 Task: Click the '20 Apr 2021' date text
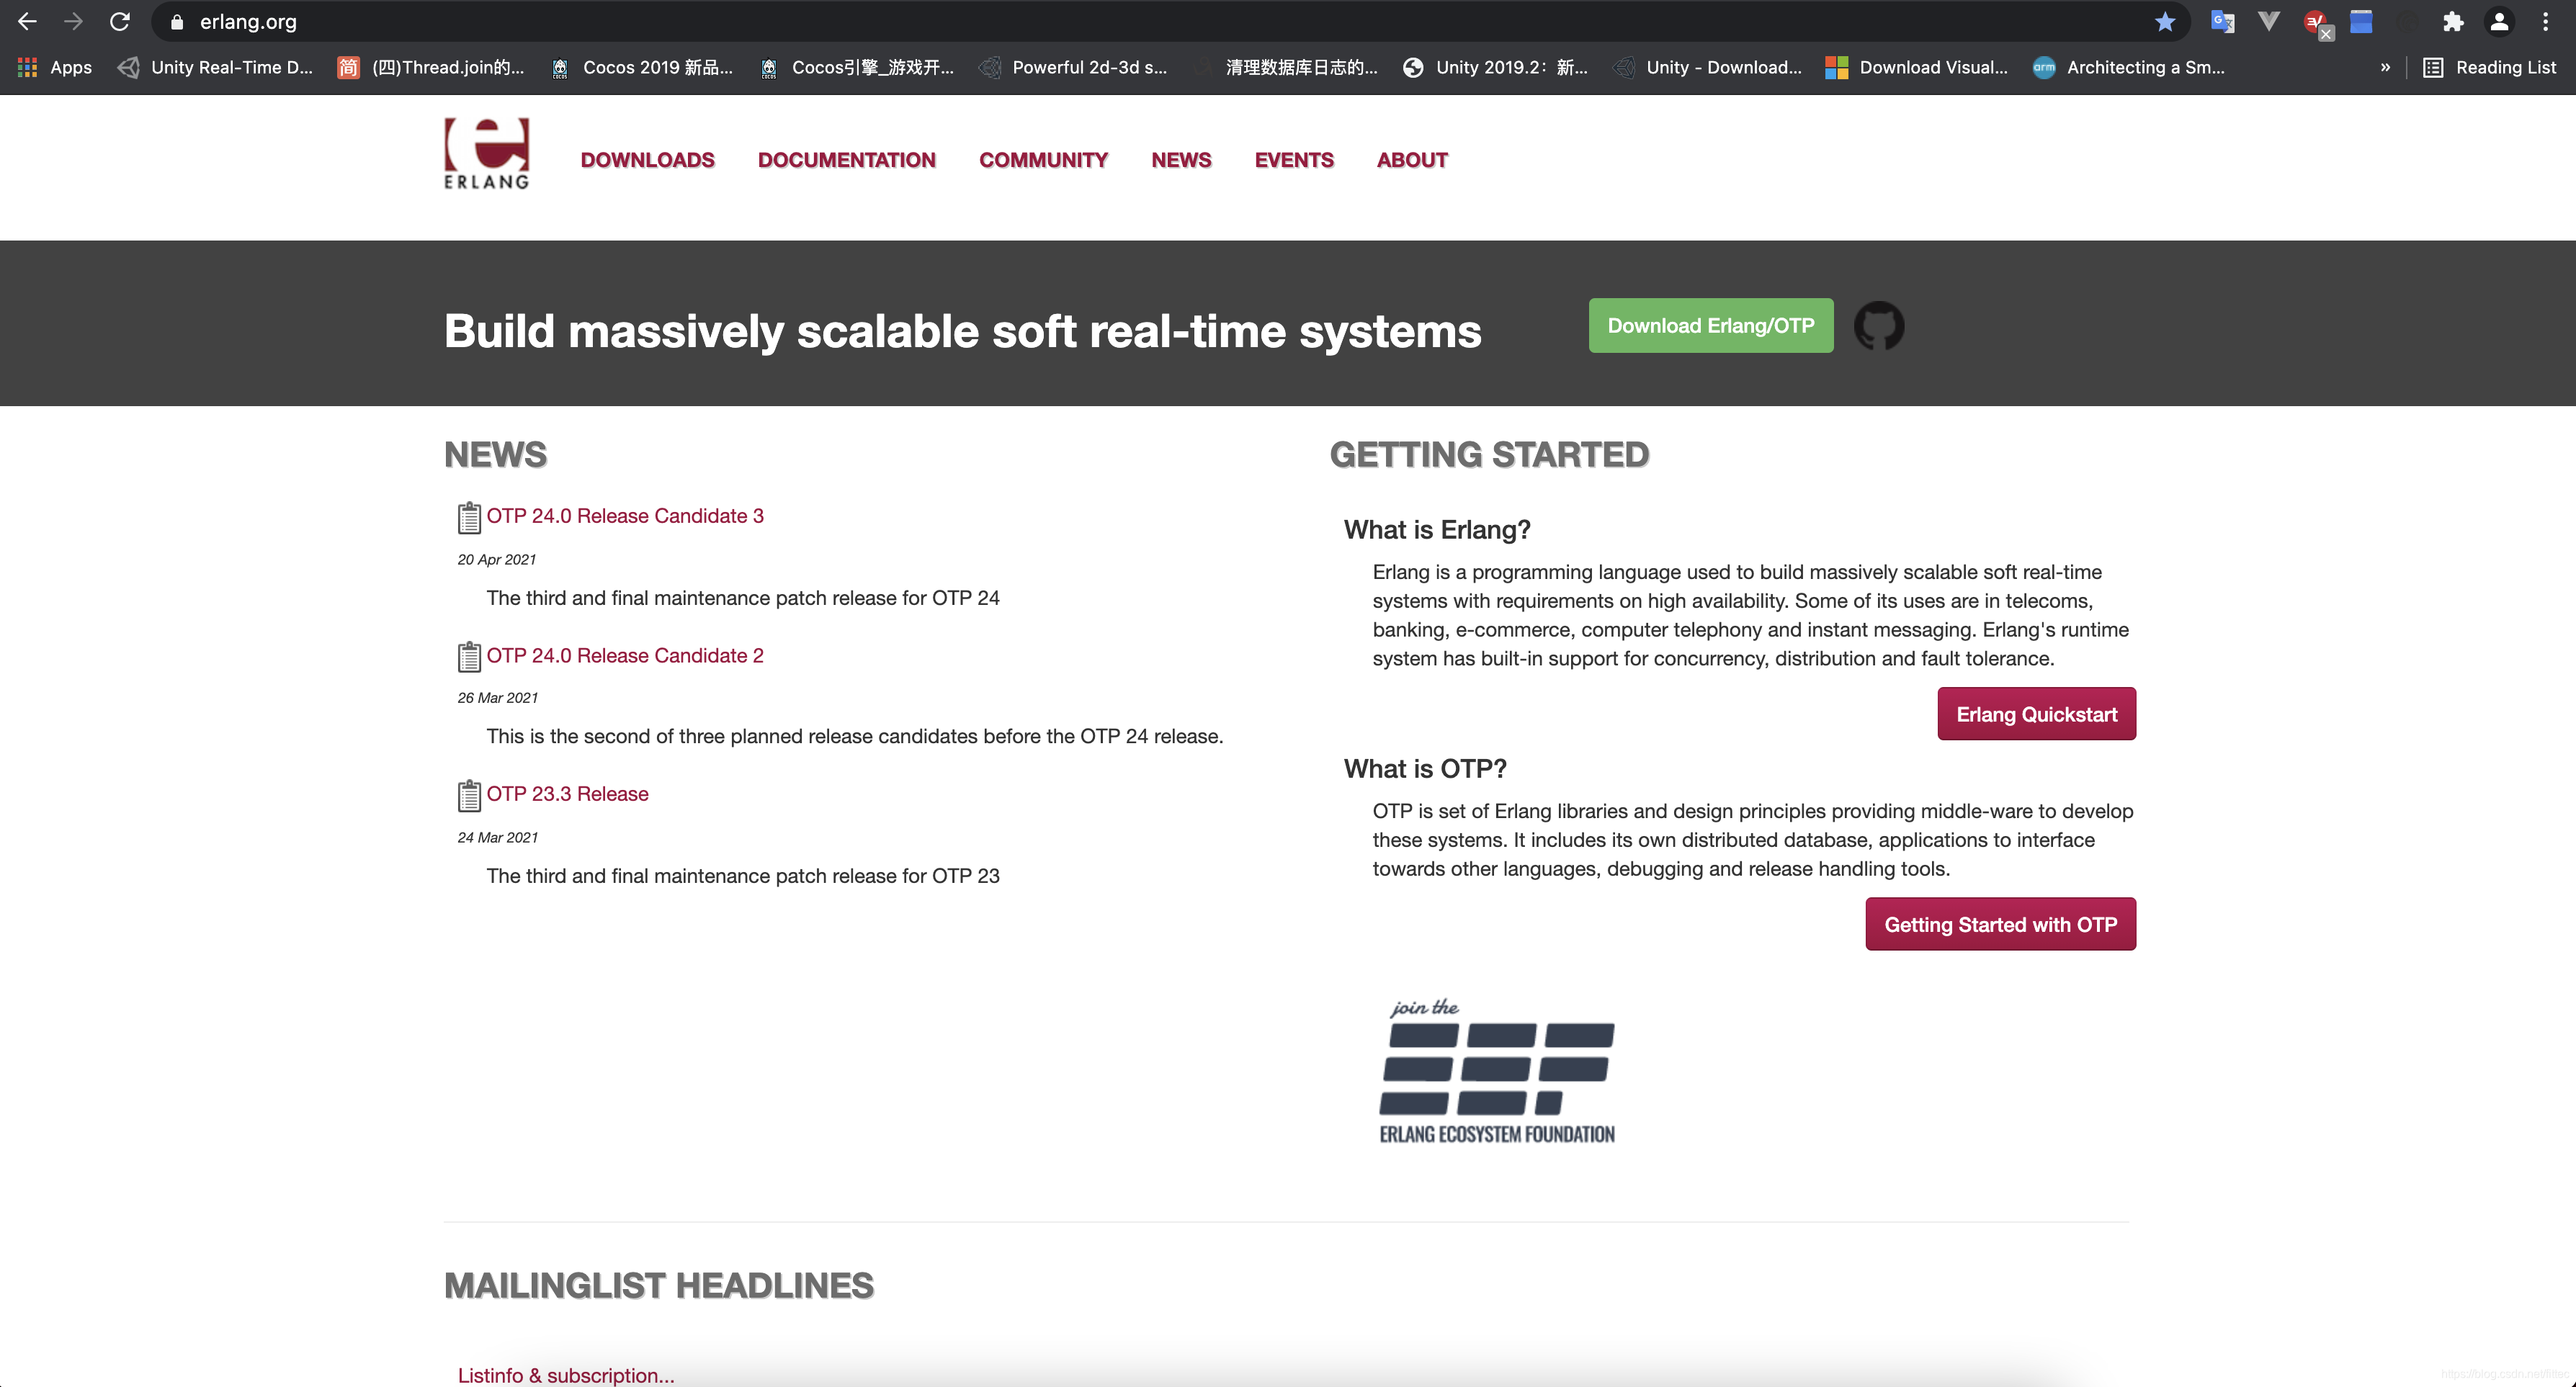[497, 560]
